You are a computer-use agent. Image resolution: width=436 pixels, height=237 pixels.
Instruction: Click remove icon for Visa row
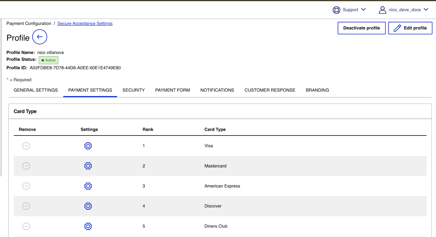click(26, 146)
